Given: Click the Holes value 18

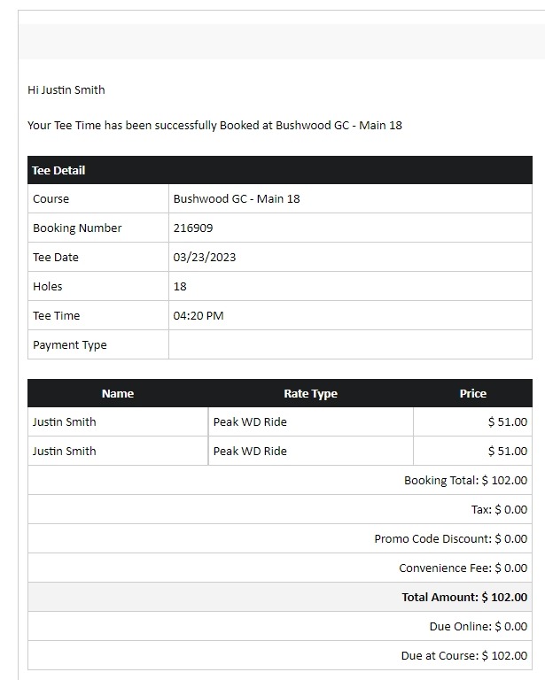Looking at the screenshot, I should point(180,286).
